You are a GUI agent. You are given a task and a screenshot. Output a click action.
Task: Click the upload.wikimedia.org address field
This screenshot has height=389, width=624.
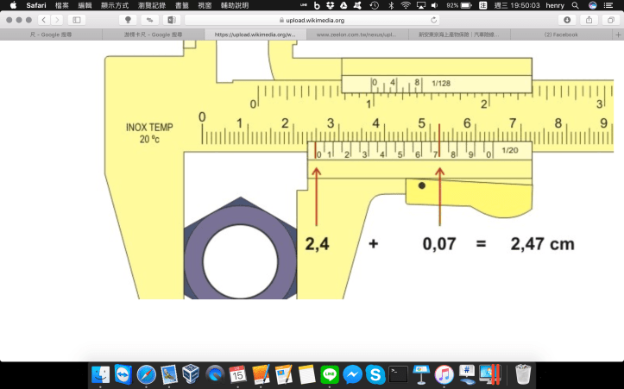click(311, 19)
